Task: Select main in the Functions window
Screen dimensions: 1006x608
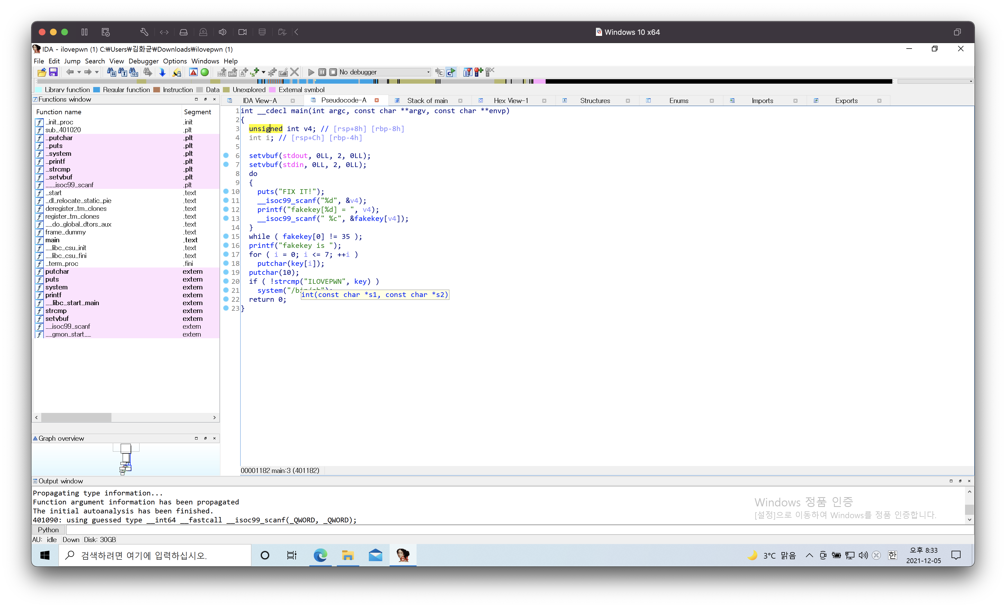Action: [x=52, y=240]
